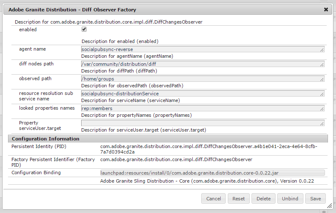This screenshot has height=213, width=336.
Task: Click 'Description for propertyNames (propertyNames)' text
Action: [x=137, y=115]
